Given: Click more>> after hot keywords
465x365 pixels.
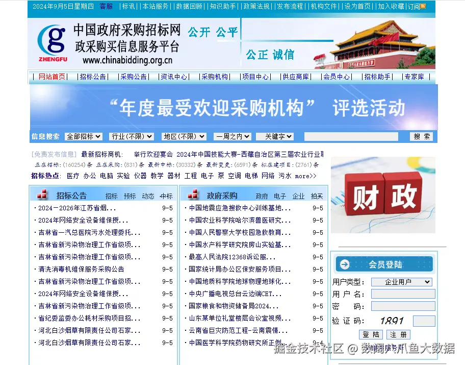Looking at the screenshot, I should coord(305,176).
